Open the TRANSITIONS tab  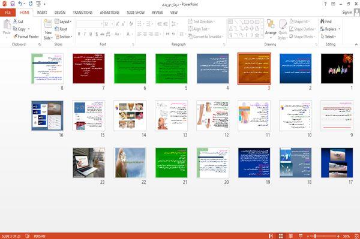[x=83, y=13]
